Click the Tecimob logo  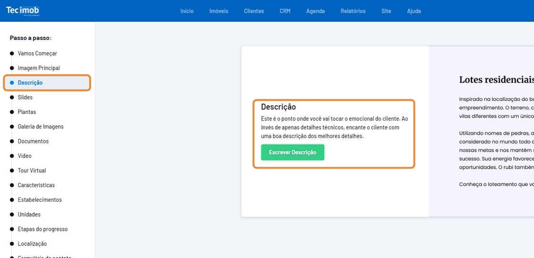22,10
